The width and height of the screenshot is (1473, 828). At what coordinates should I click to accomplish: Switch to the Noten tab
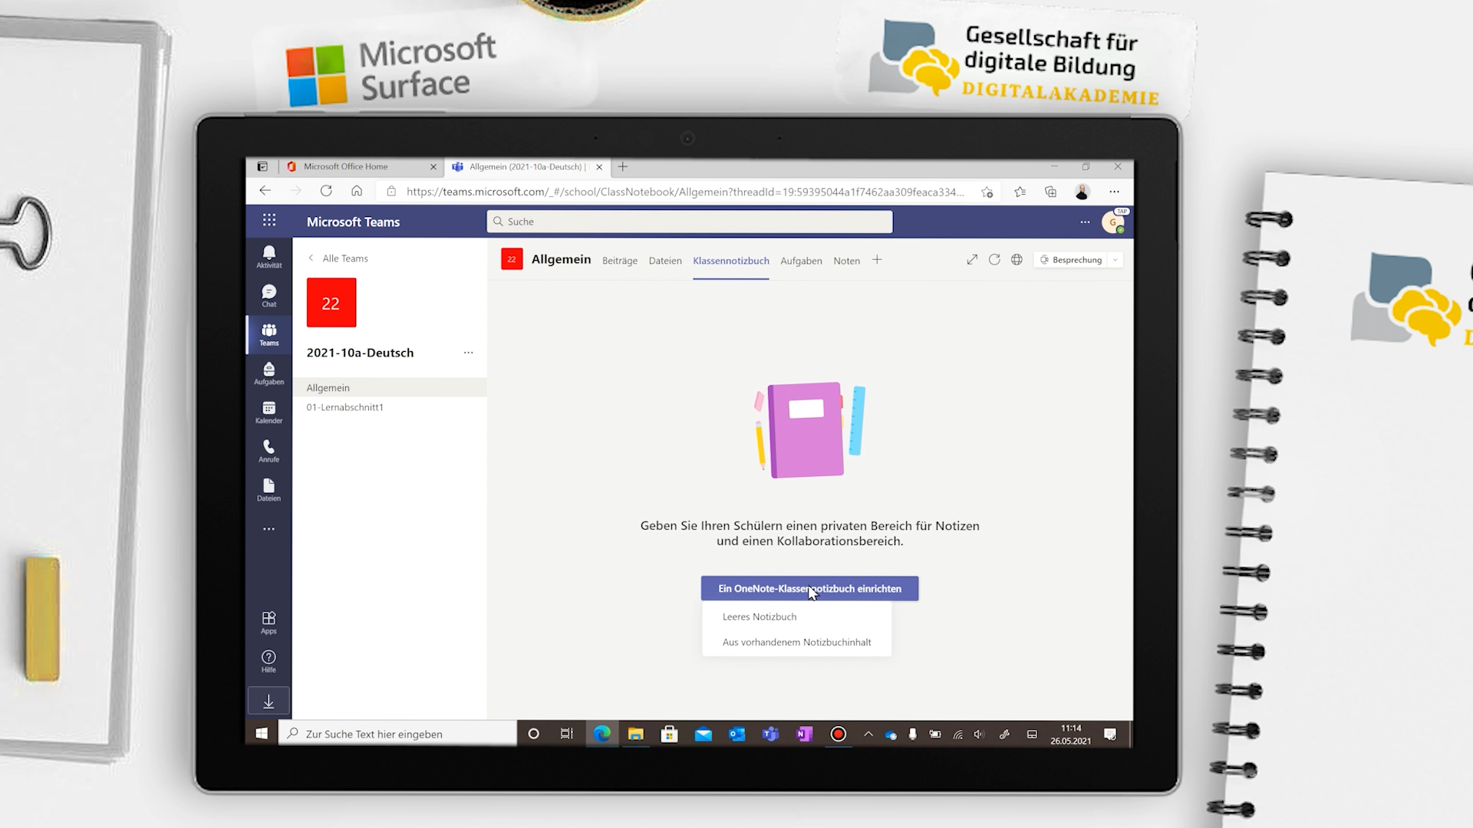847,261
